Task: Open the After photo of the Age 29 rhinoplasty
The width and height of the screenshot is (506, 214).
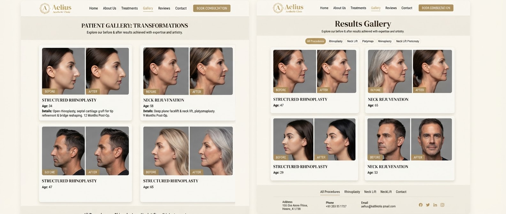Action: pyautogui.click(x=335, y=139)
